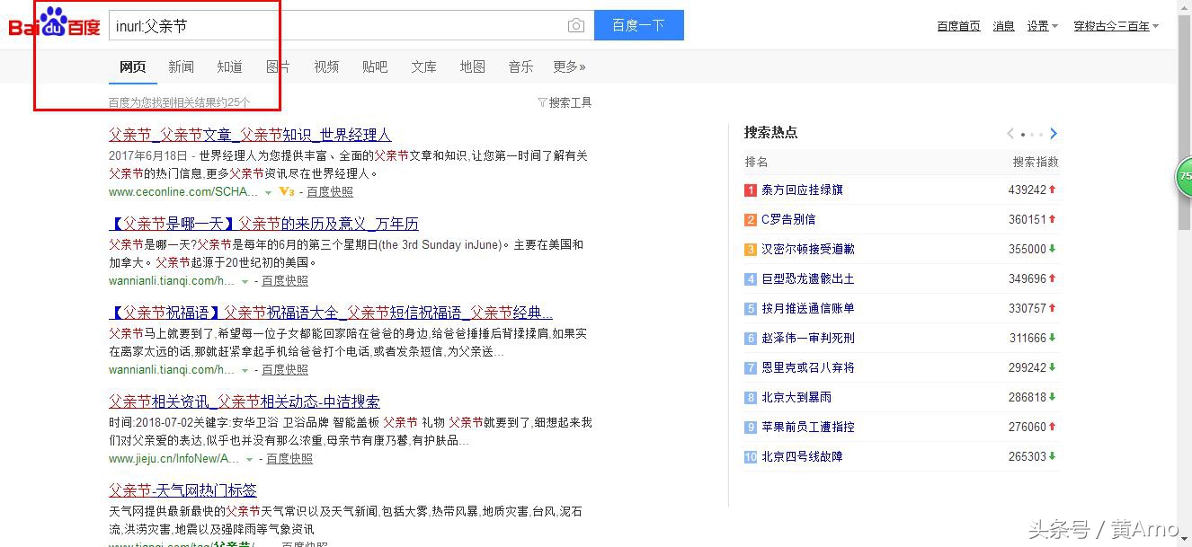Go to previous 搜索热点 page arrow
This screenshot has height=547, width=1192.
point(1010,134)
